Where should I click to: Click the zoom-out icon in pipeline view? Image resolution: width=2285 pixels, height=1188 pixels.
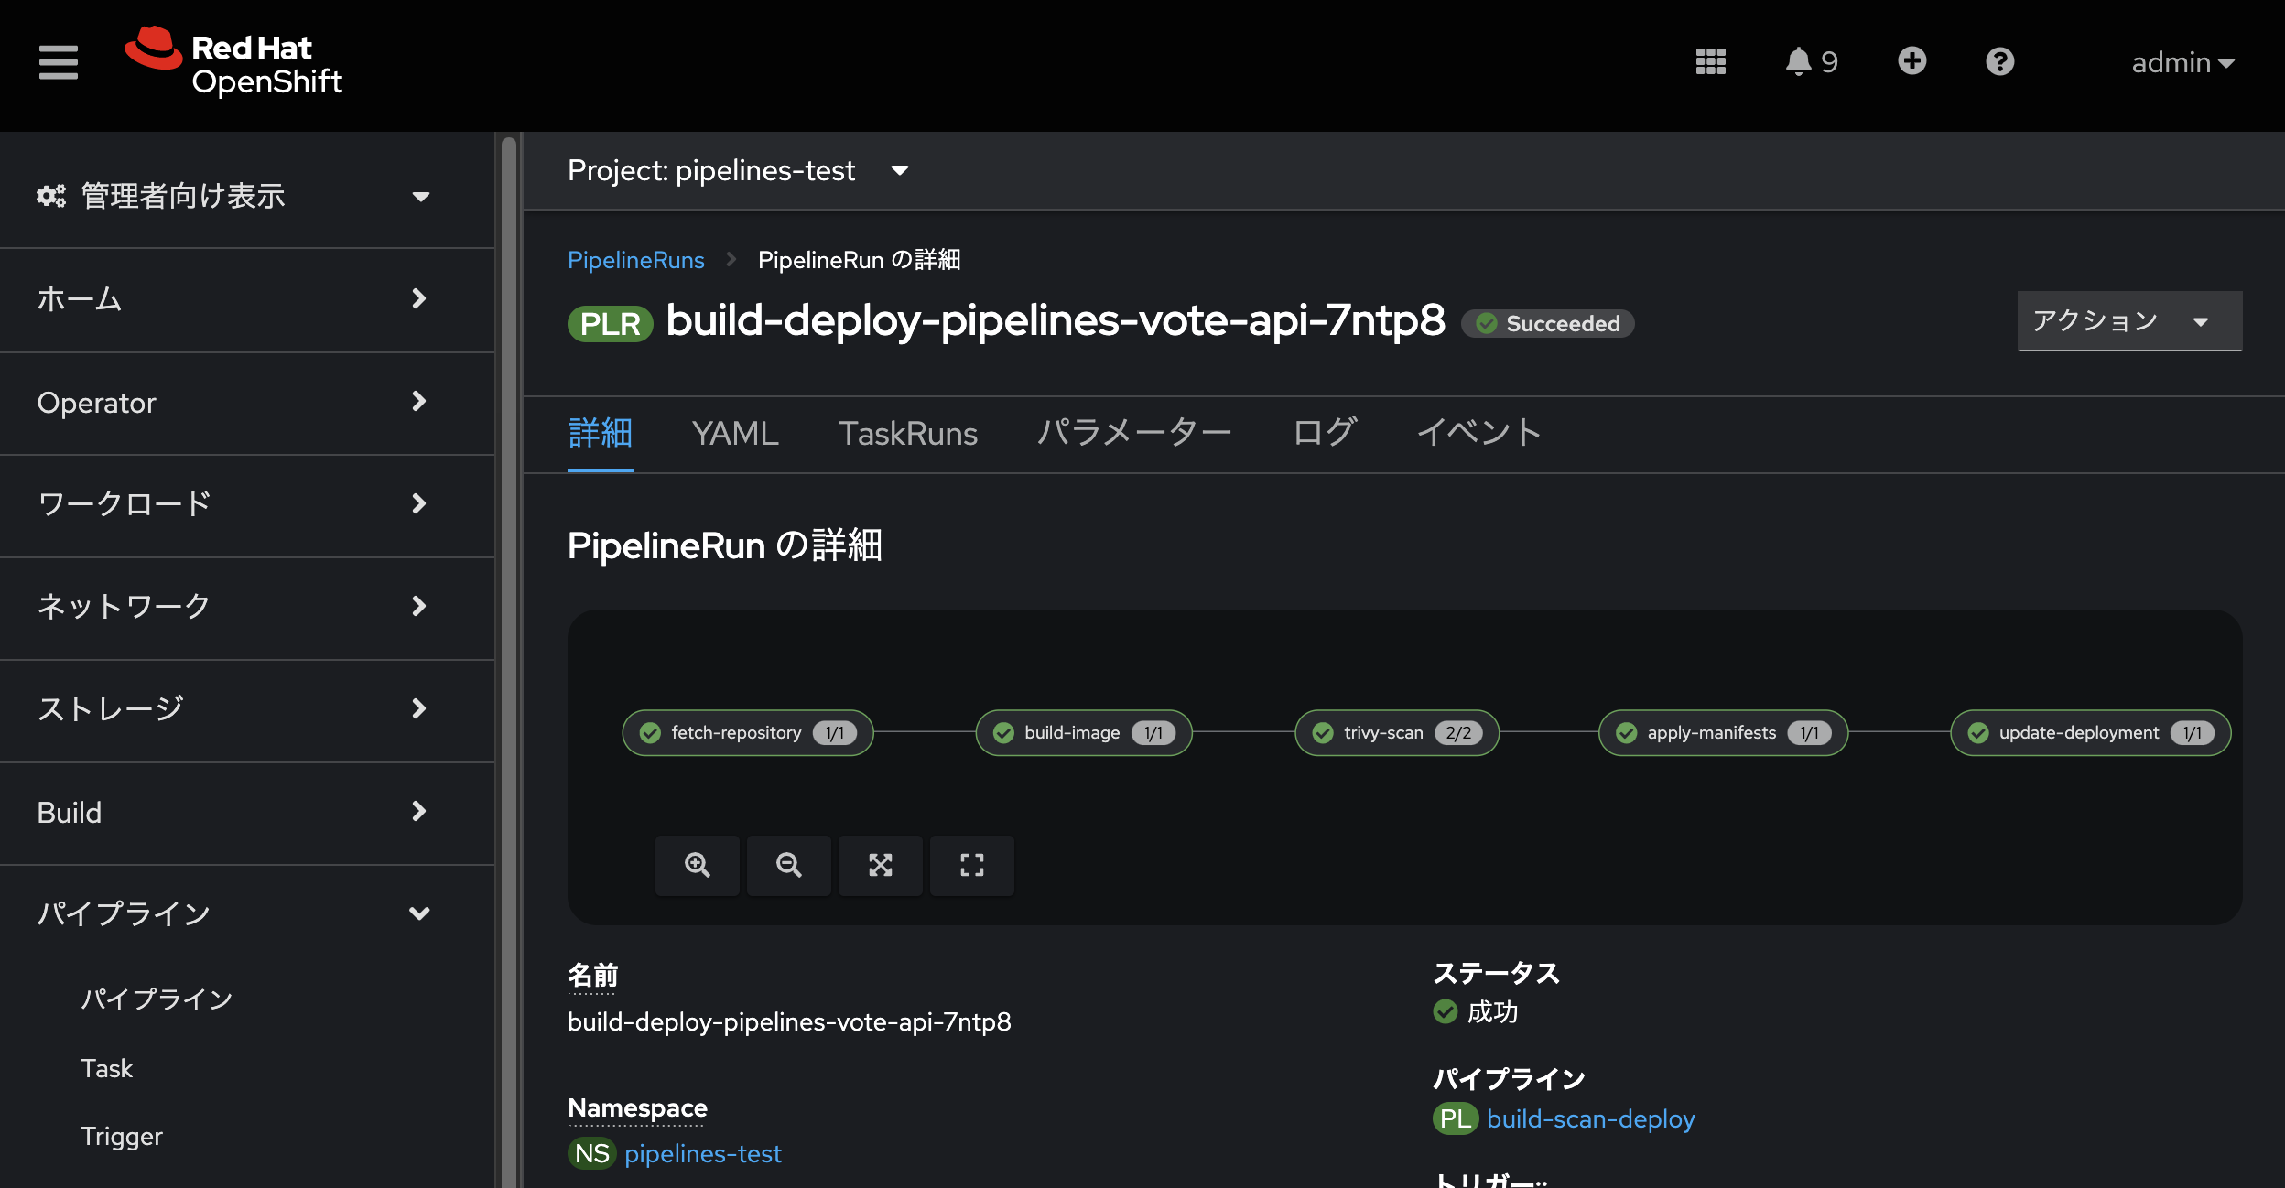(x=789, y=865)
